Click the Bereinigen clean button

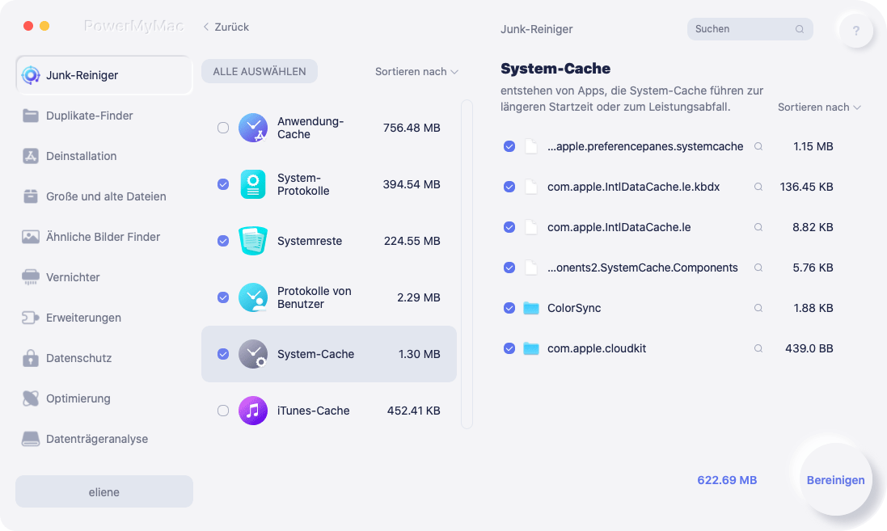pyautogui.click(x=835, y=480)
